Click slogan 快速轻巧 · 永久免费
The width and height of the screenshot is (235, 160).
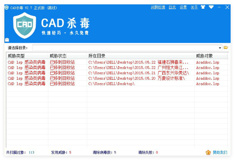pyautogui.click(x=65, y=33)
